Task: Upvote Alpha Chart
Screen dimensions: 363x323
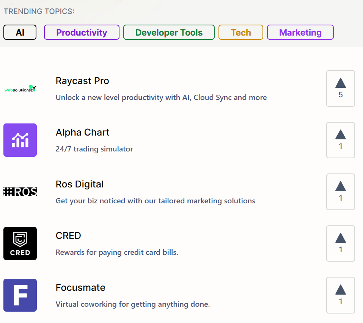Action: 341,140
